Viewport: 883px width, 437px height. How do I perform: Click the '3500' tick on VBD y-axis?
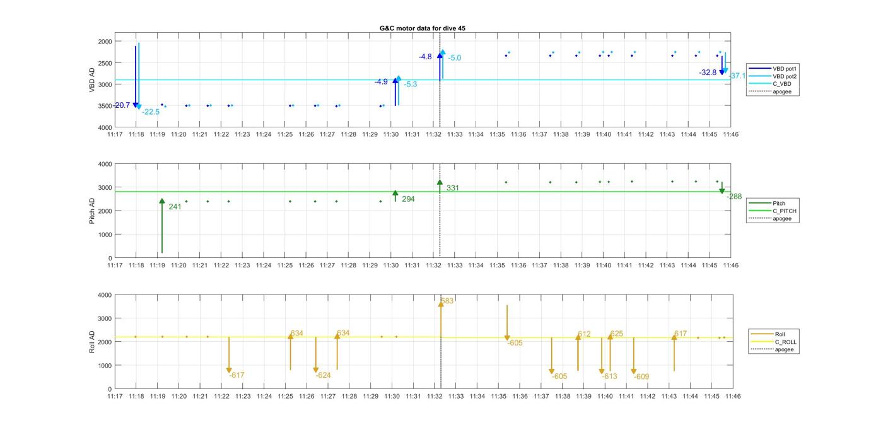105,106
